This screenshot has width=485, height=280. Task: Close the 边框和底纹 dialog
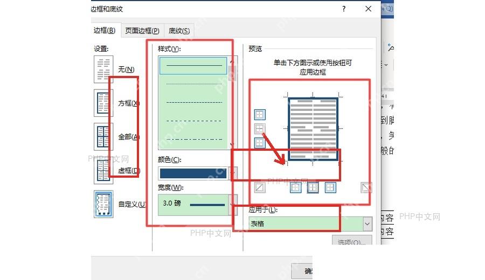click(x=368, y=9)
